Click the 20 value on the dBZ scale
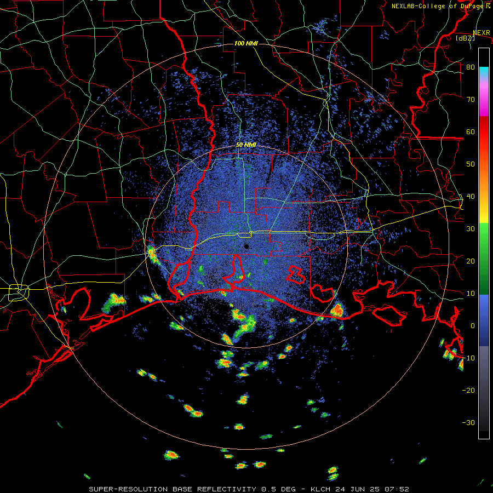The width and height of the screenshot is (493, 493). [x=471, y=261]
